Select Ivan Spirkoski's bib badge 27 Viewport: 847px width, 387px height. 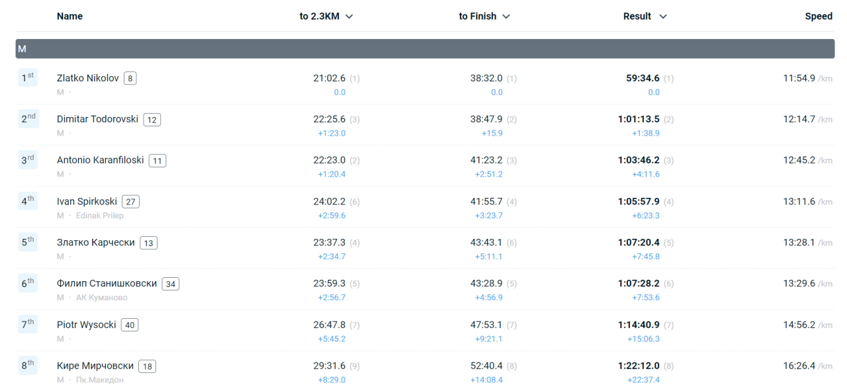(130, 202)
